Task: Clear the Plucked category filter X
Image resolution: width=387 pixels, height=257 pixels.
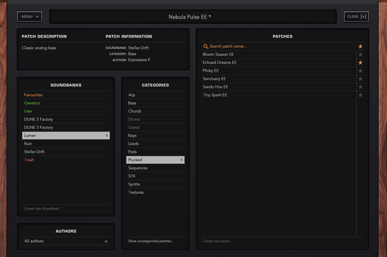Action: 181,160
